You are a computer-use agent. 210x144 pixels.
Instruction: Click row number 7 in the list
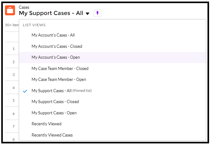(13, 127)
